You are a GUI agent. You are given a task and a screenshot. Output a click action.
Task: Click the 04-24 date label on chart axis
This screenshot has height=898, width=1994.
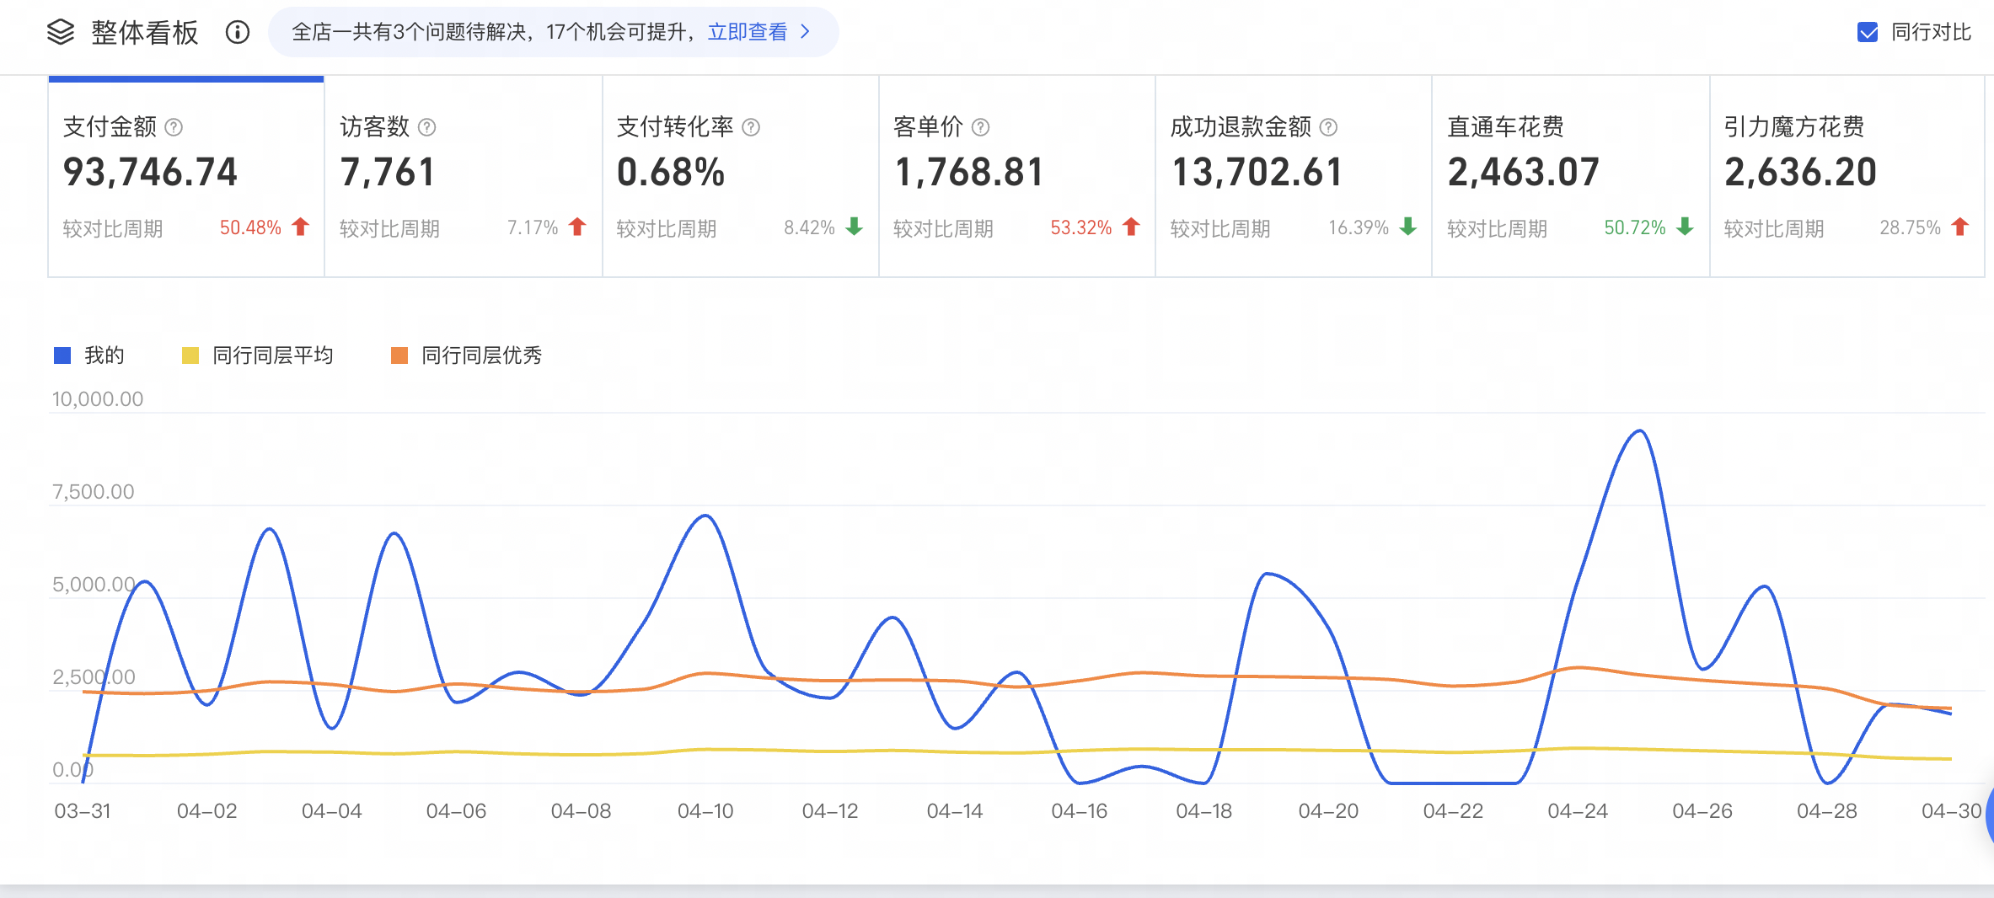[x=1577, y=811]
